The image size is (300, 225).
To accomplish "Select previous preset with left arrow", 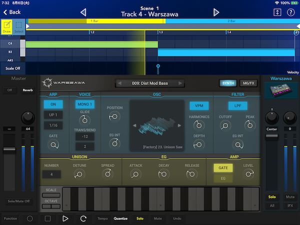I will 119,83.
